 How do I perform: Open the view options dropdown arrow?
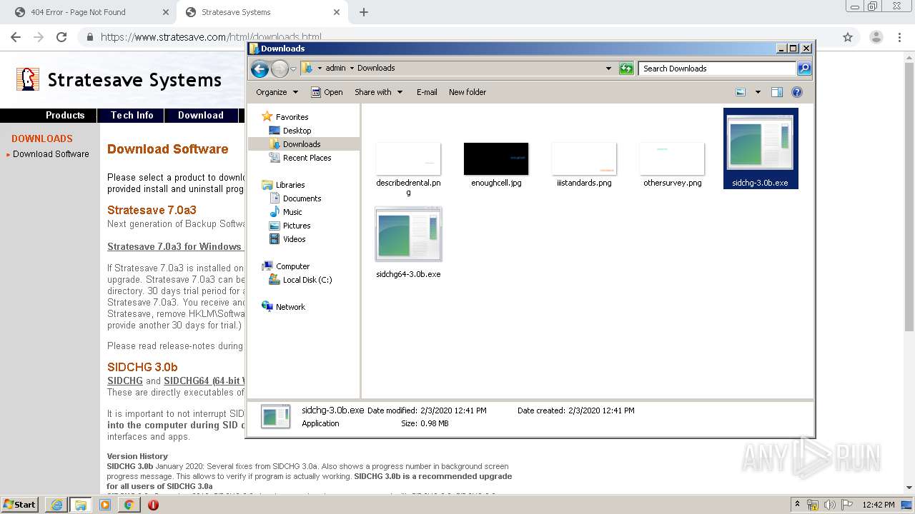coord(758,92)
